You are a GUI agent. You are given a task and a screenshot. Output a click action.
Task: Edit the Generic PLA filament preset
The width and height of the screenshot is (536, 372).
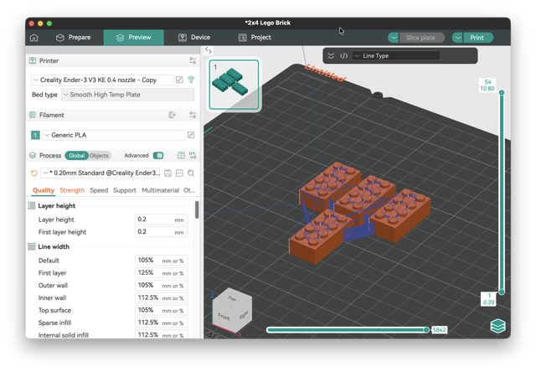(x=191, y=135)
